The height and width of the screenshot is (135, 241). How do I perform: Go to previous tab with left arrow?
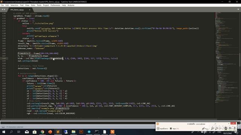2,9
